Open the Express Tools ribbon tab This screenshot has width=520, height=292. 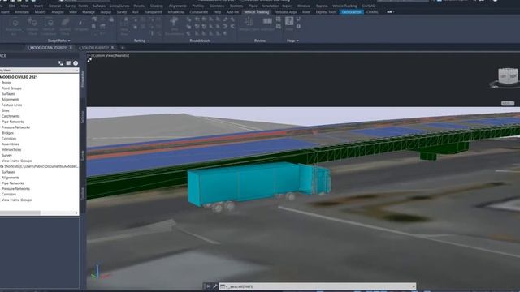coord(326,12)
